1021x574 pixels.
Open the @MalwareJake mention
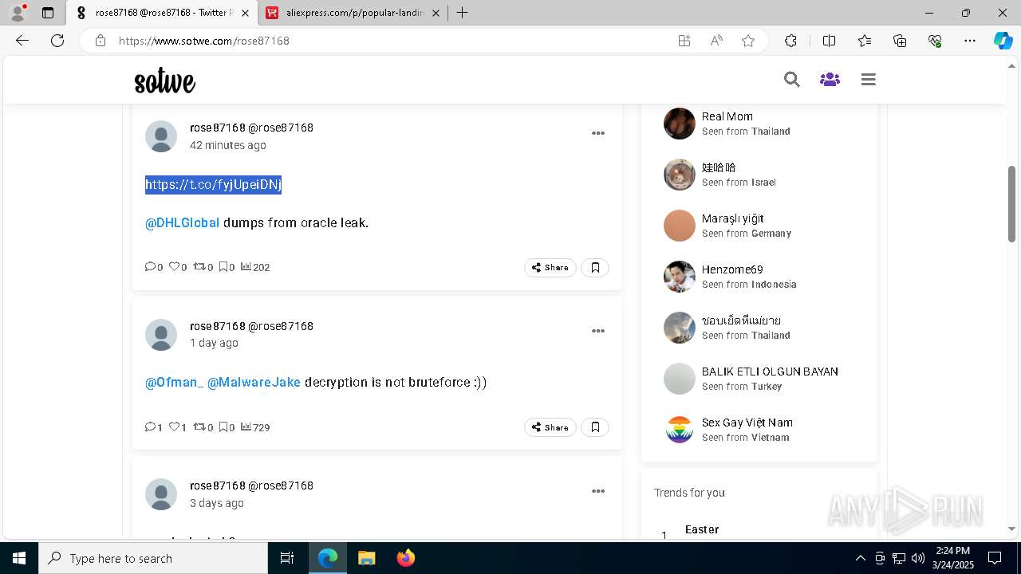pyautogui.click(x=254, y=383)
